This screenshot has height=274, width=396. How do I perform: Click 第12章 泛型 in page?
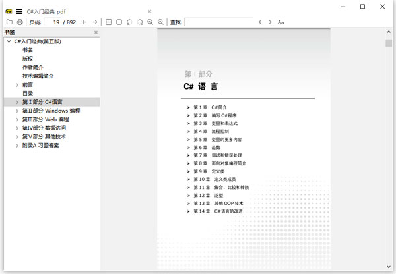tap(209, 196)
